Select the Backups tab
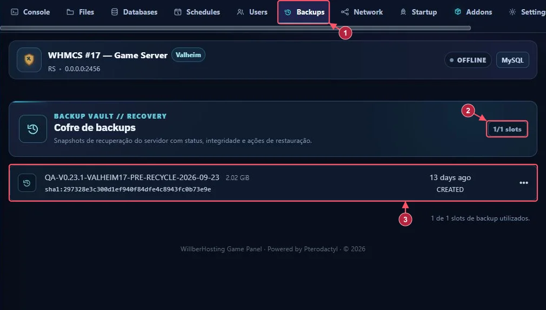This screenshot has width=546, height=310. (x=304, y=12)
